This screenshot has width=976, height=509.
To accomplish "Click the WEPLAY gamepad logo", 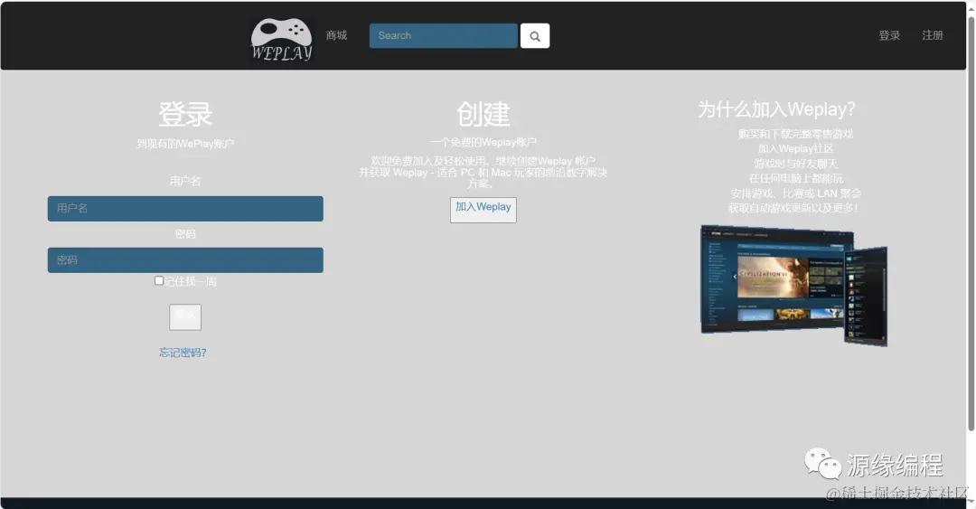I will pos(281,39).
